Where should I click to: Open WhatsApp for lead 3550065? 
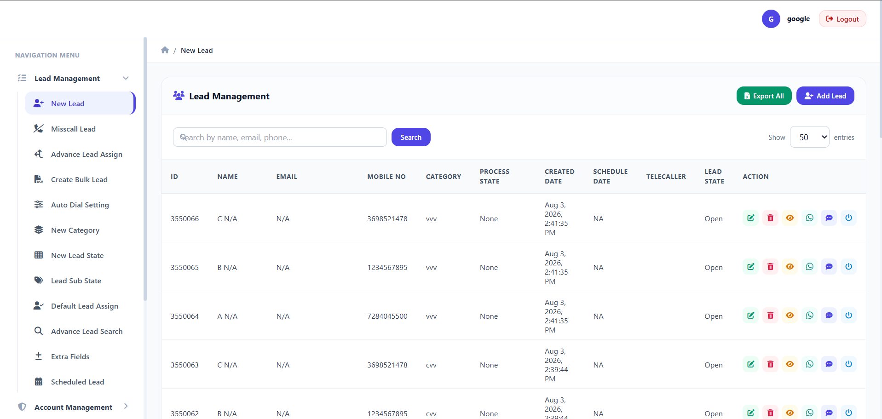click(810, 267)
